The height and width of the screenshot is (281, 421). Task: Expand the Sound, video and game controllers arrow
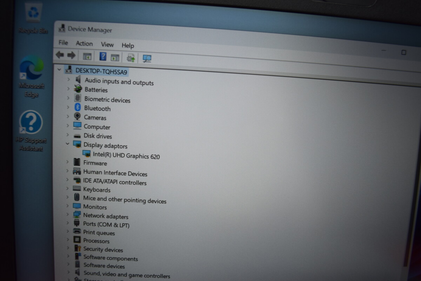[69, 273]
